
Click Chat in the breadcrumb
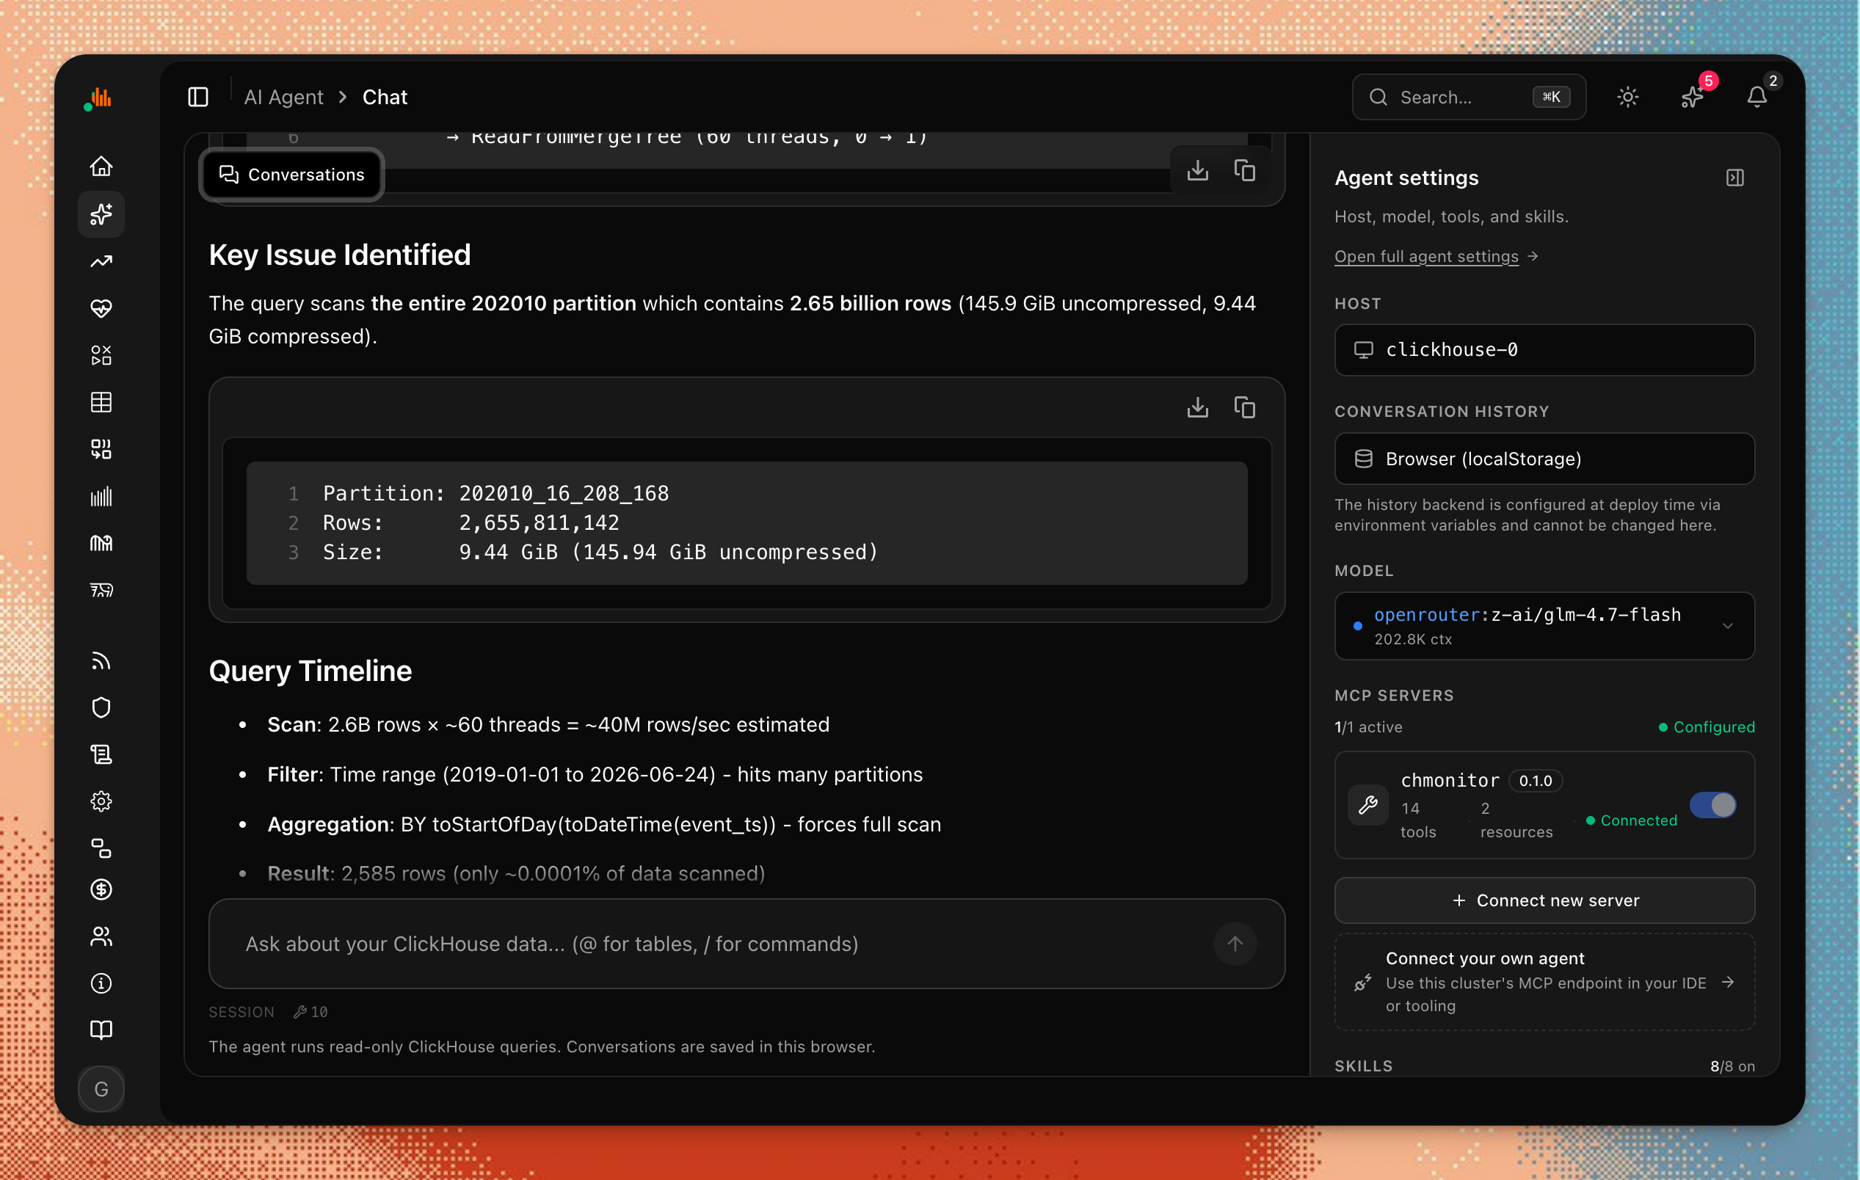(x=385, y=98)
